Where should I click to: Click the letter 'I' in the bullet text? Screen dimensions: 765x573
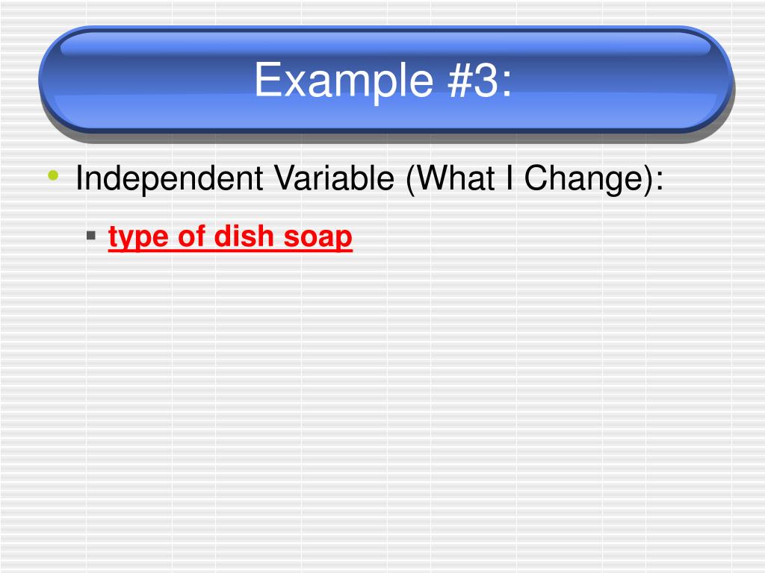(x=510, y=178)
